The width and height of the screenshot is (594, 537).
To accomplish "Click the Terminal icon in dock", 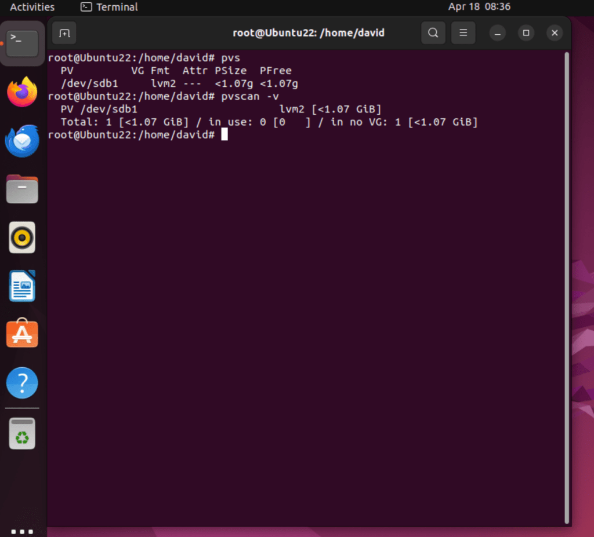I will [x=22, y=43].
